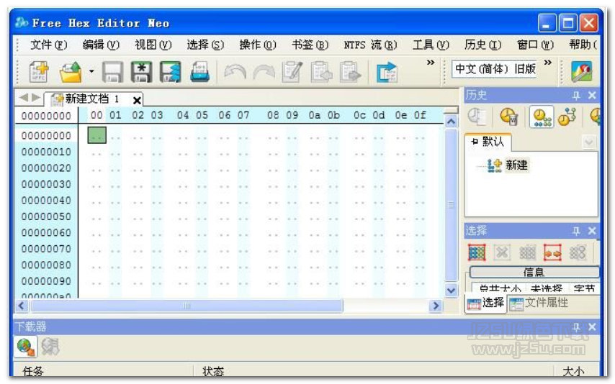615x384 pixels.
Task: Select the 默认 history tab
Action: click(488, 142)
